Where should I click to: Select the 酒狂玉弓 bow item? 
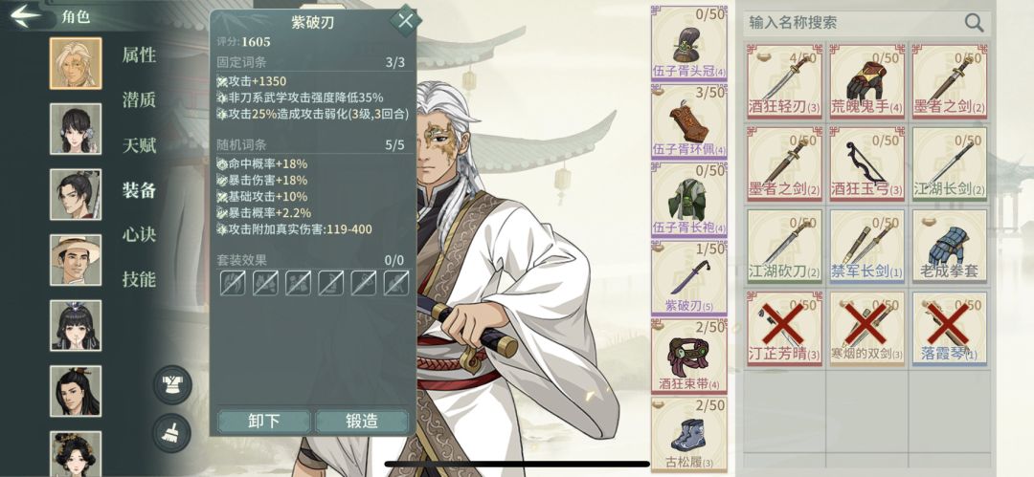click(865, 163)
